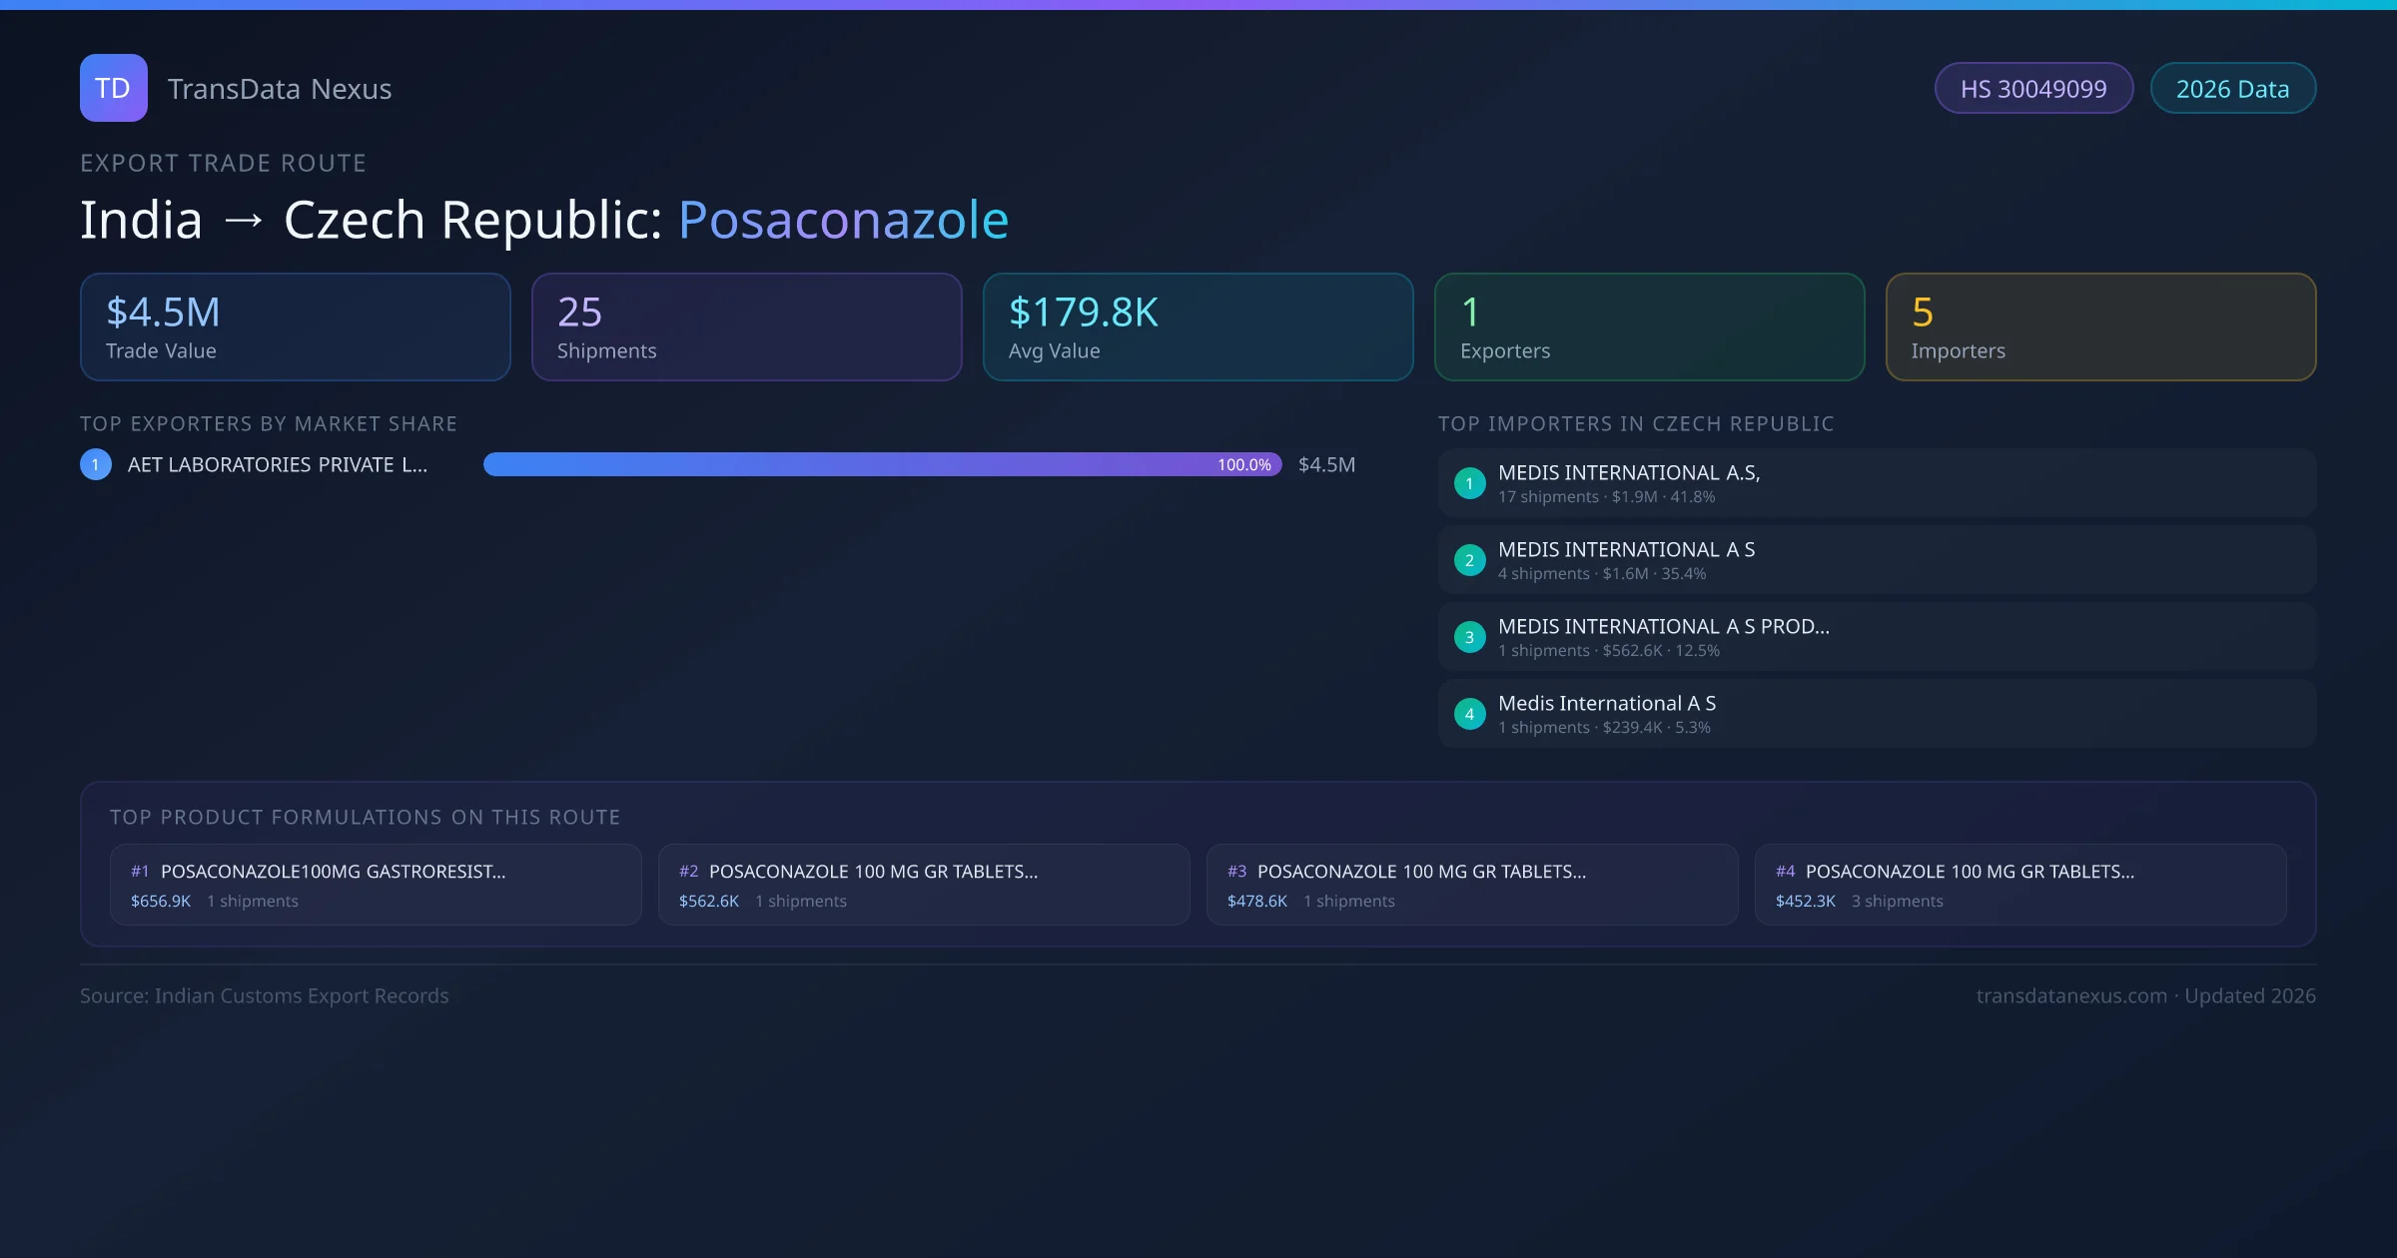Click the rank 3 importer badge
This screenshot has height=1258, width=2397.
1469,637
